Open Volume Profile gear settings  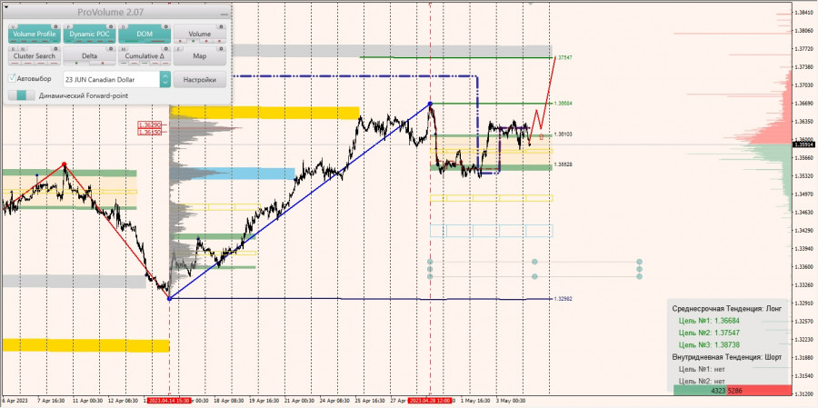[x=57, y=25]
